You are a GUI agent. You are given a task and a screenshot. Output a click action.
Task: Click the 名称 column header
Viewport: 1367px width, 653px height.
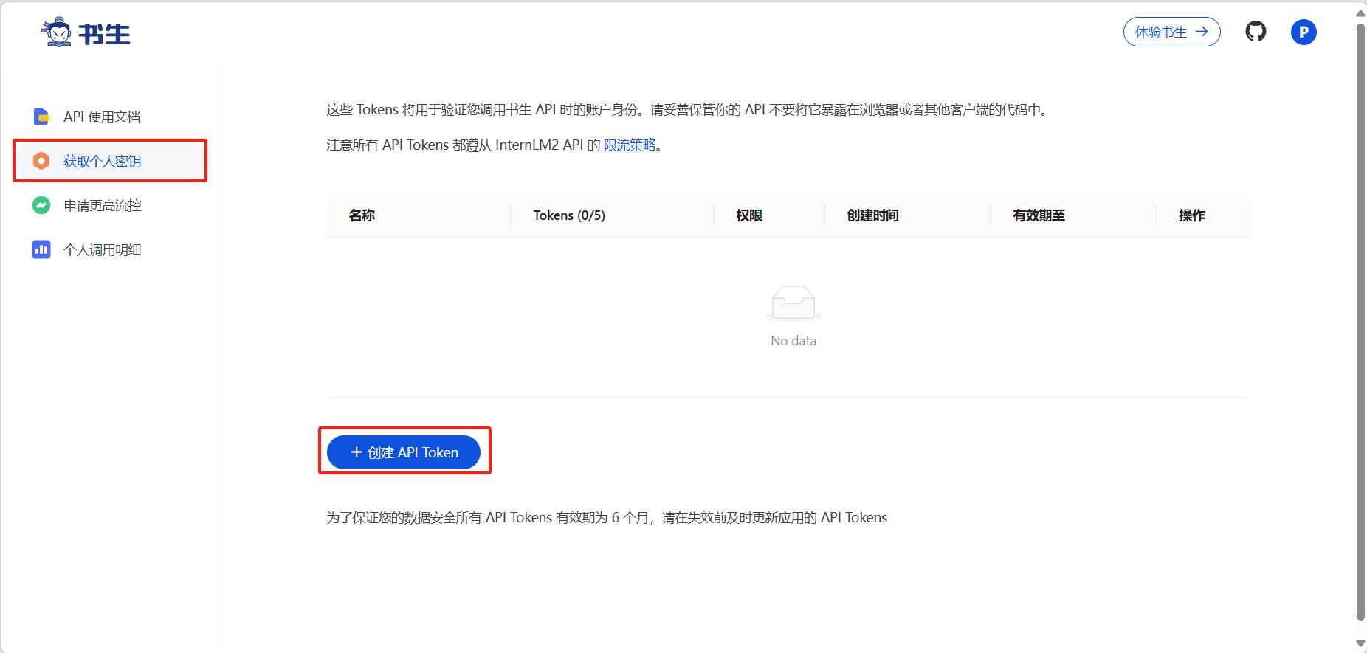pyautogui.click(x=419, y=215)
